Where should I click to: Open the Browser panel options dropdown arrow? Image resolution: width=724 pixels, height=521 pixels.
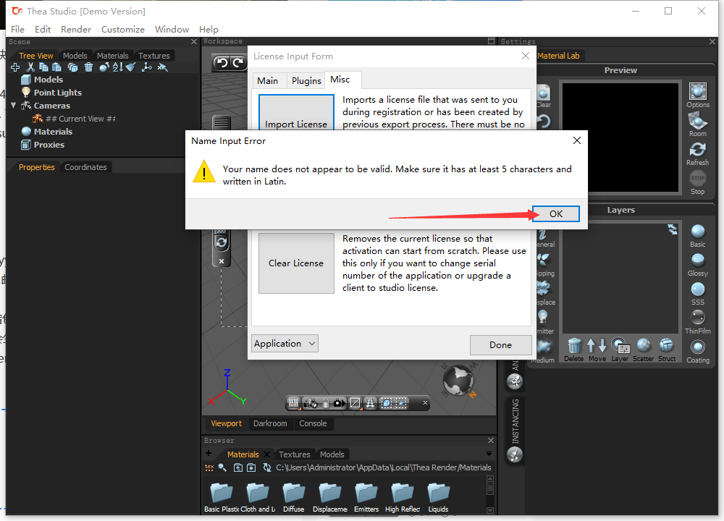[x=489, y=454]
